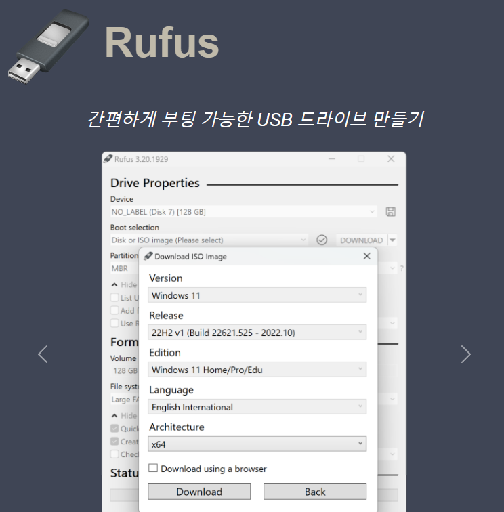Close the Rufus main window
504x512 pixels.
(391, 159)
